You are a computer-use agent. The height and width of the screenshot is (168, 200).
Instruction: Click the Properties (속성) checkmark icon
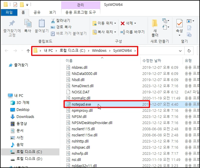pyautogui.click(x=179, y=23)
